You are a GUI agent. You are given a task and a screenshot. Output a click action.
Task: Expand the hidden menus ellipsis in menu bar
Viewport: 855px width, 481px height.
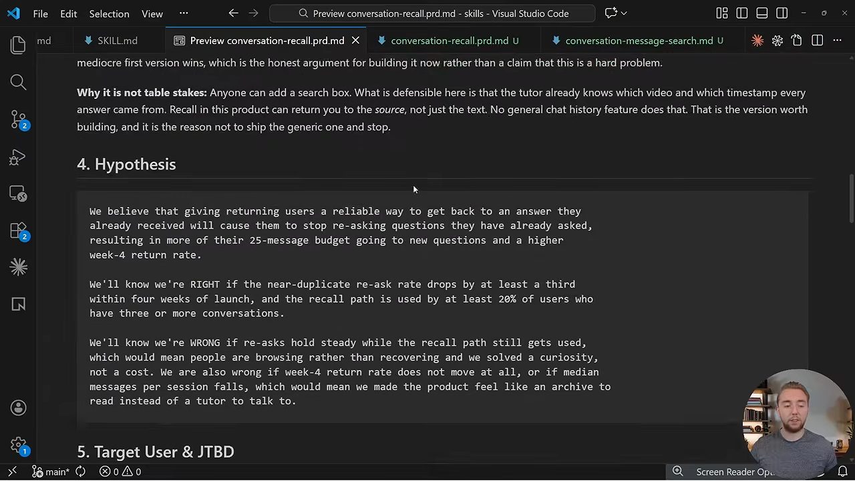(x=184, y=13)
